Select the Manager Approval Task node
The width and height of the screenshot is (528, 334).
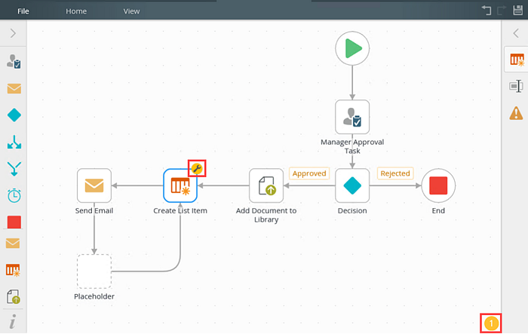pos(352,117)
